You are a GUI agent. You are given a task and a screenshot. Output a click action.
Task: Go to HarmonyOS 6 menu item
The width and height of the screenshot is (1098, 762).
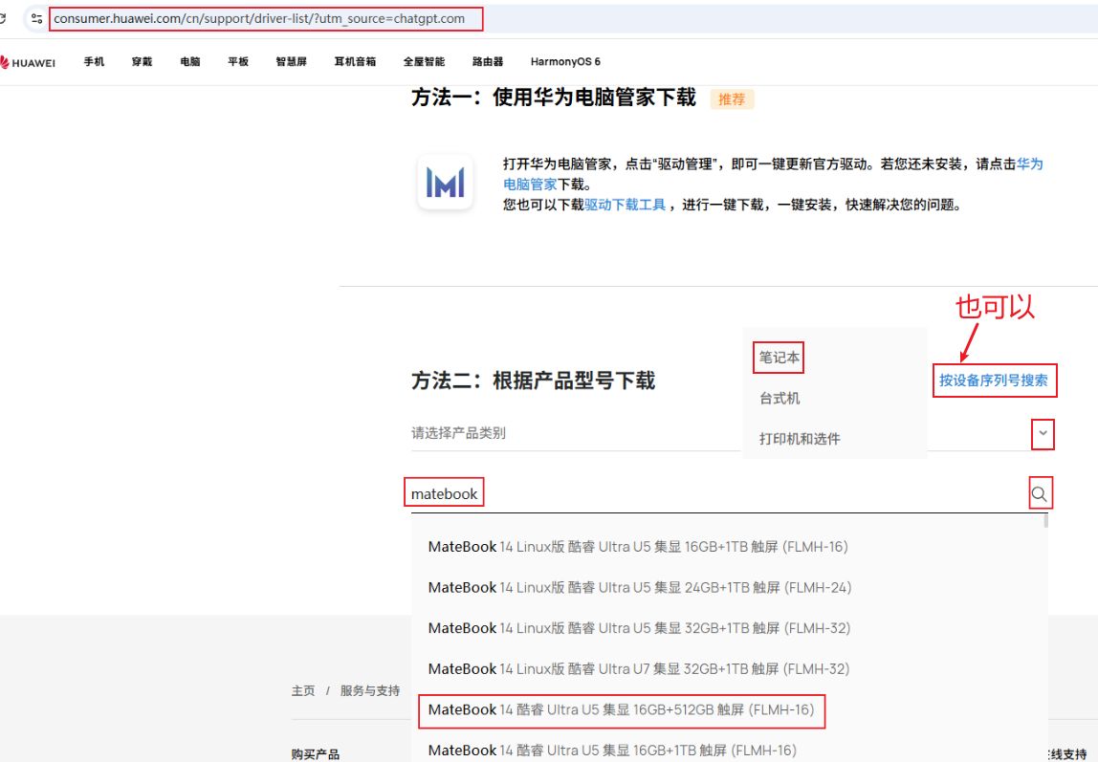coord(565,62)
